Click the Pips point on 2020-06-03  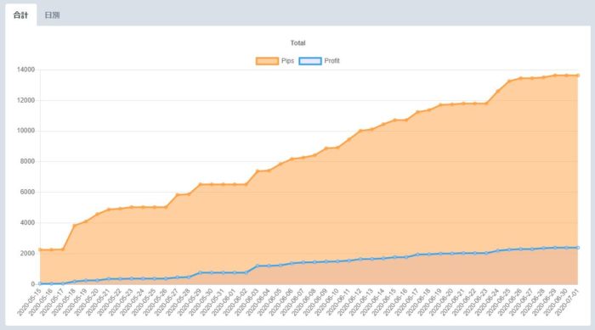[258, 171]
